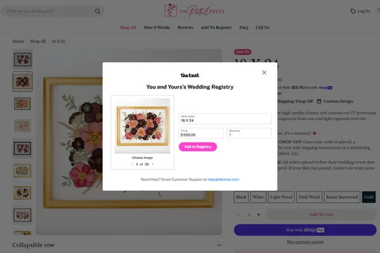Email help@theknot.com support link
The width and height of the screenshot is (380, 253).
(223, 180)
